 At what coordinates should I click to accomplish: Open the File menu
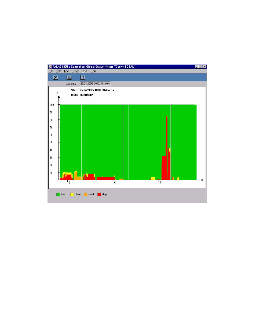click(51, 71)
